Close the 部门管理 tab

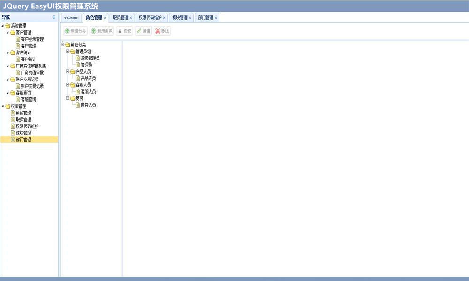click(216, 18)
